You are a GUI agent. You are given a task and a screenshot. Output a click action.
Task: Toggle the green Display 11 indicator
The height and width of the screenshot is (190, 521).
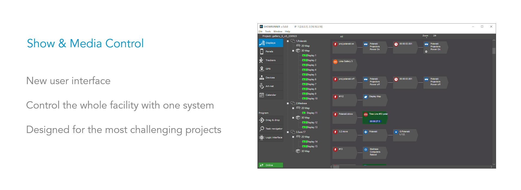(x=304, y=113)
